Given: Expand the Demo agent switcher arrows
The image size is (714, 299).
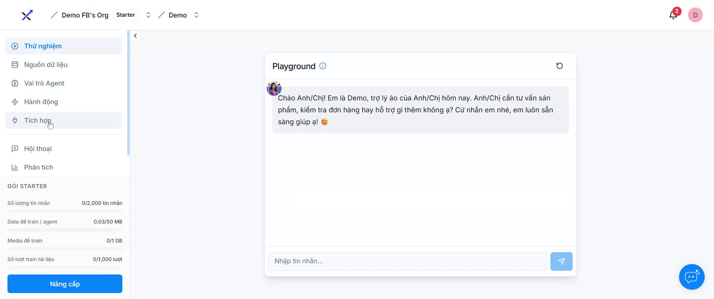Looking at the screenshot, I should tap(196, 15).
